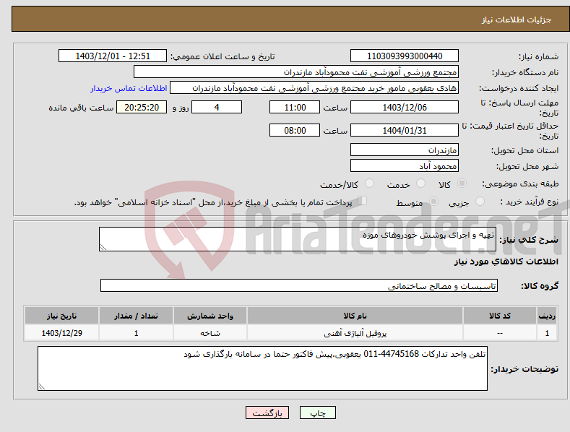This screenshot has height=432, width=570.
Task: Click the row number cell 1
Action: coord(547,333)
